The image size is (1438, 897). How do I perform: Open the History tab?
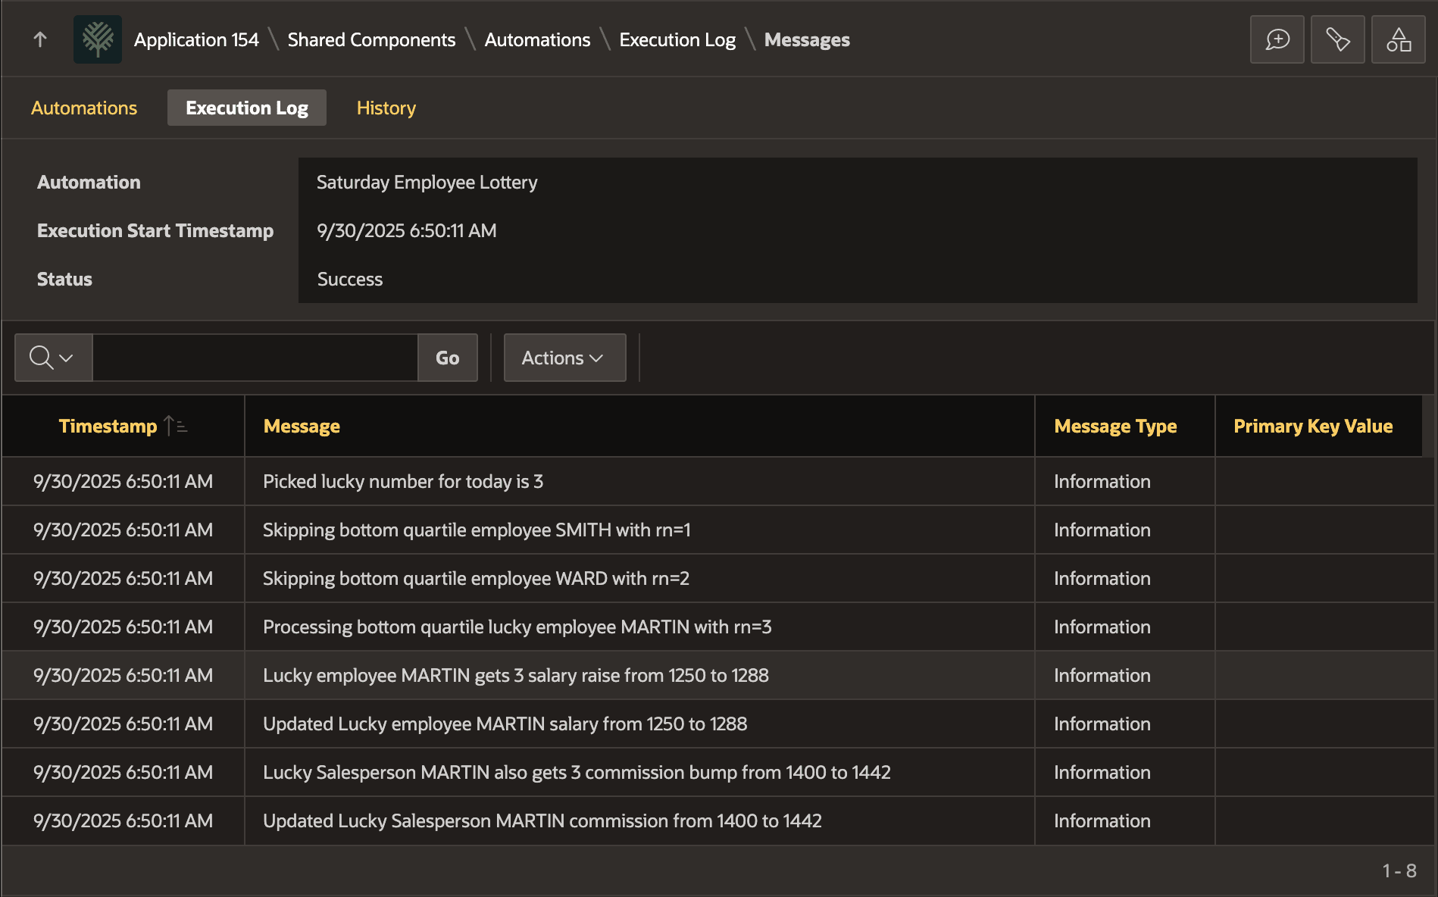[x=386, y=108]
